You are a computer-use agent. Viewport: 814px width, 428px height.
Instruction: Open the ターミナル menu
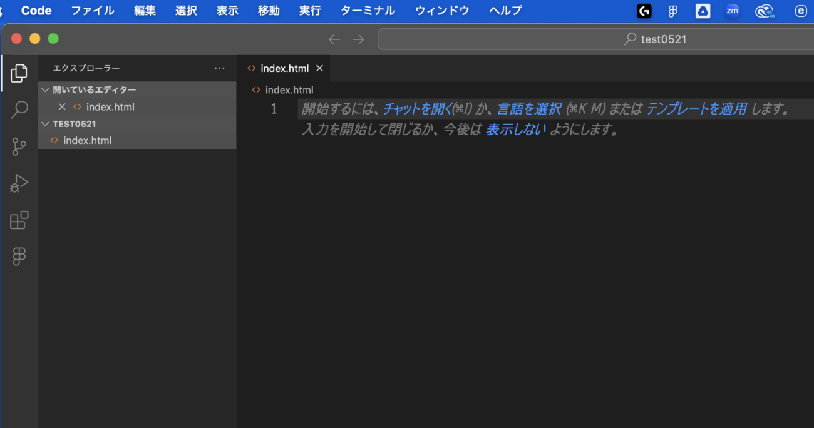368,11
